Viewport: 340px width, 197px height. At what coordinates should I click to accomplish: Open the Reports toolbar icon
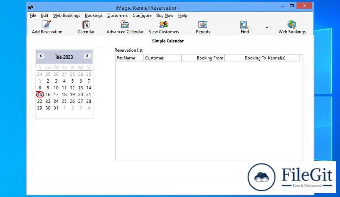[x=203, y=24]
